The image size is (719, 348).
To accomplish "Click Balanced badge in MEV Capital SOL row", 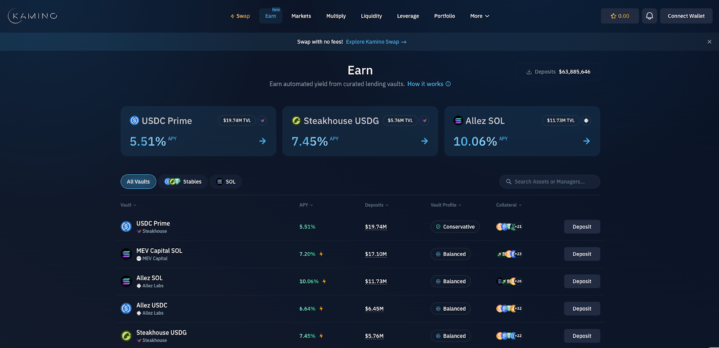I will tap(451, 254).
